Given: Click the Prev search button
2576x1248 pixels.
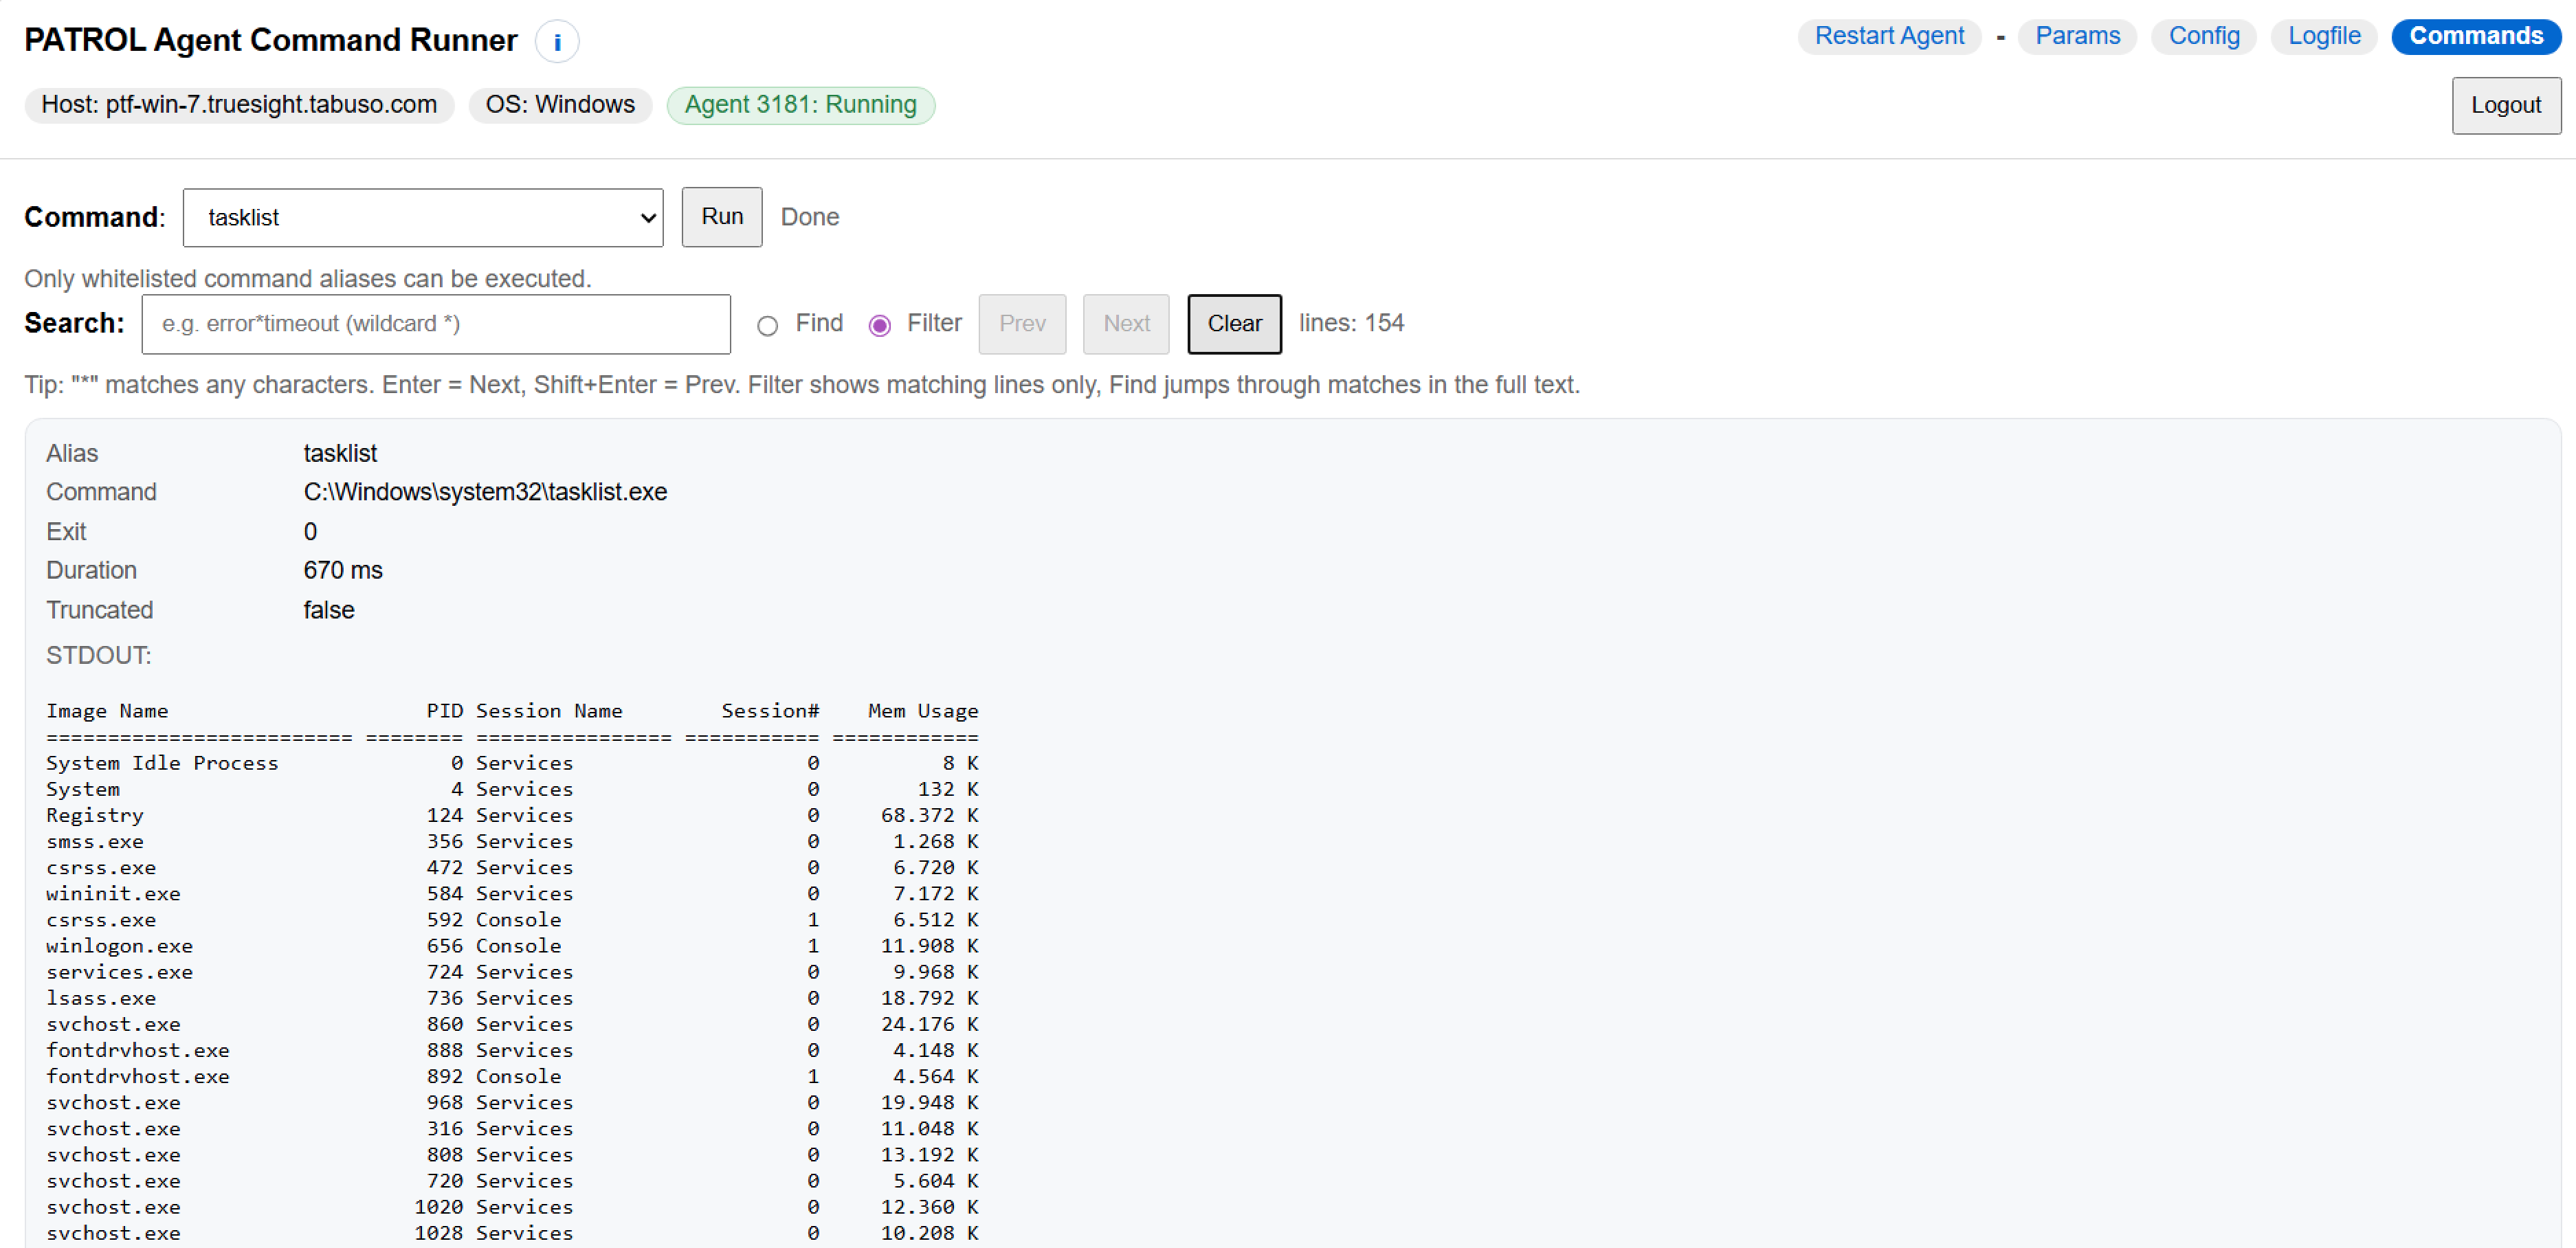Looking at the screenshot, I should tap(1021, 324).
